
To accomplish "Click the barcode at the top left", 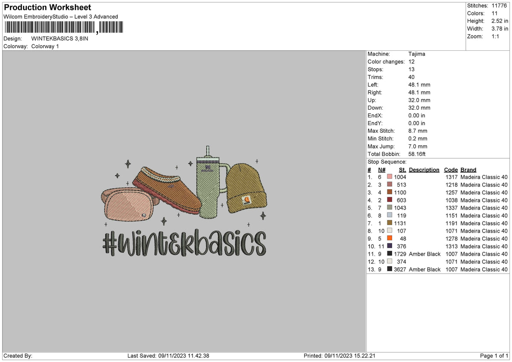I will click(64, 28).
